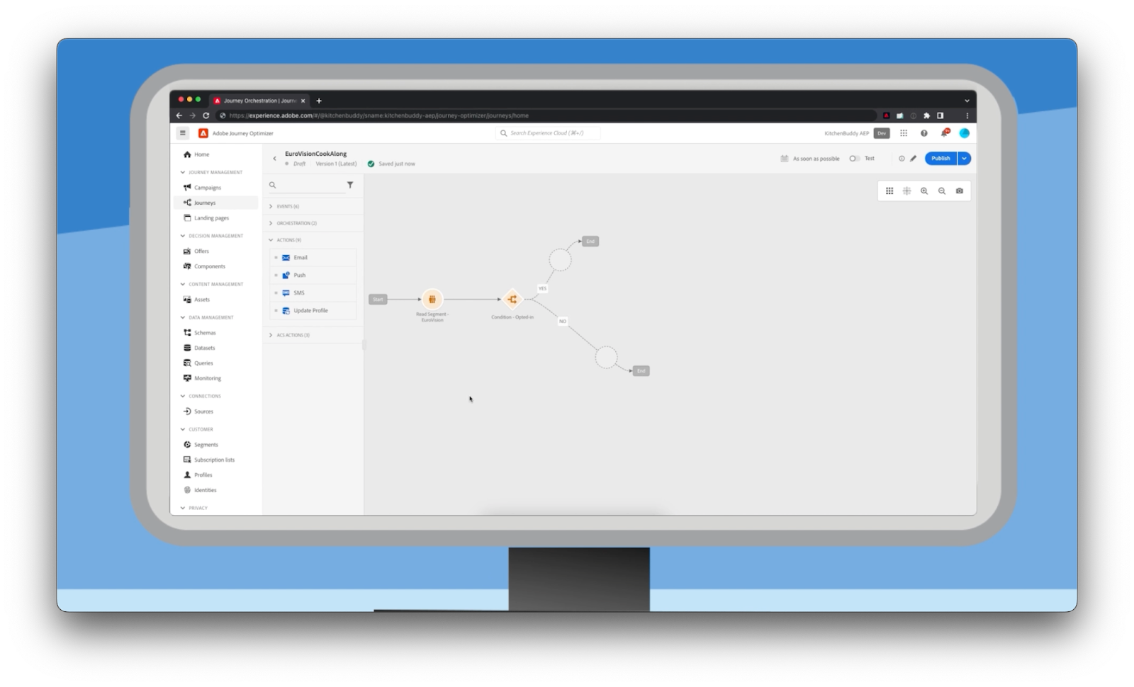Click the empty placeholder on YES path
The width and height of the screenshot is (1134, 687).
(560, 260)
